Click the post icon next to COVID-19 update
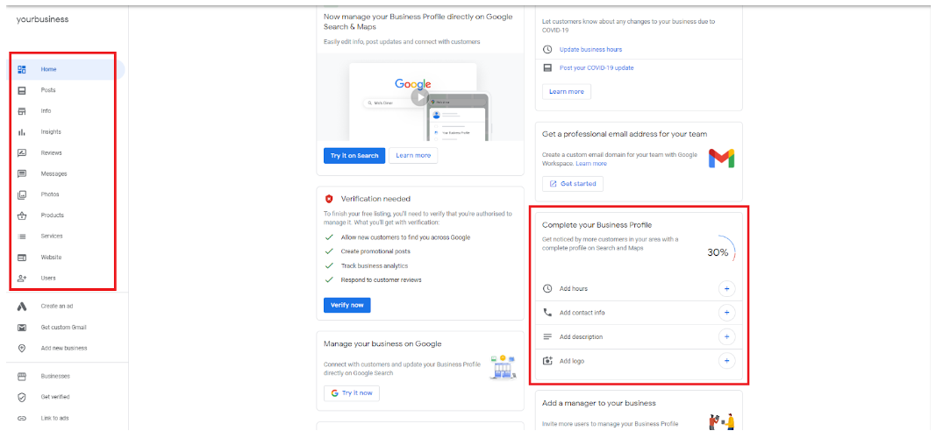 (x=547, y=68)
